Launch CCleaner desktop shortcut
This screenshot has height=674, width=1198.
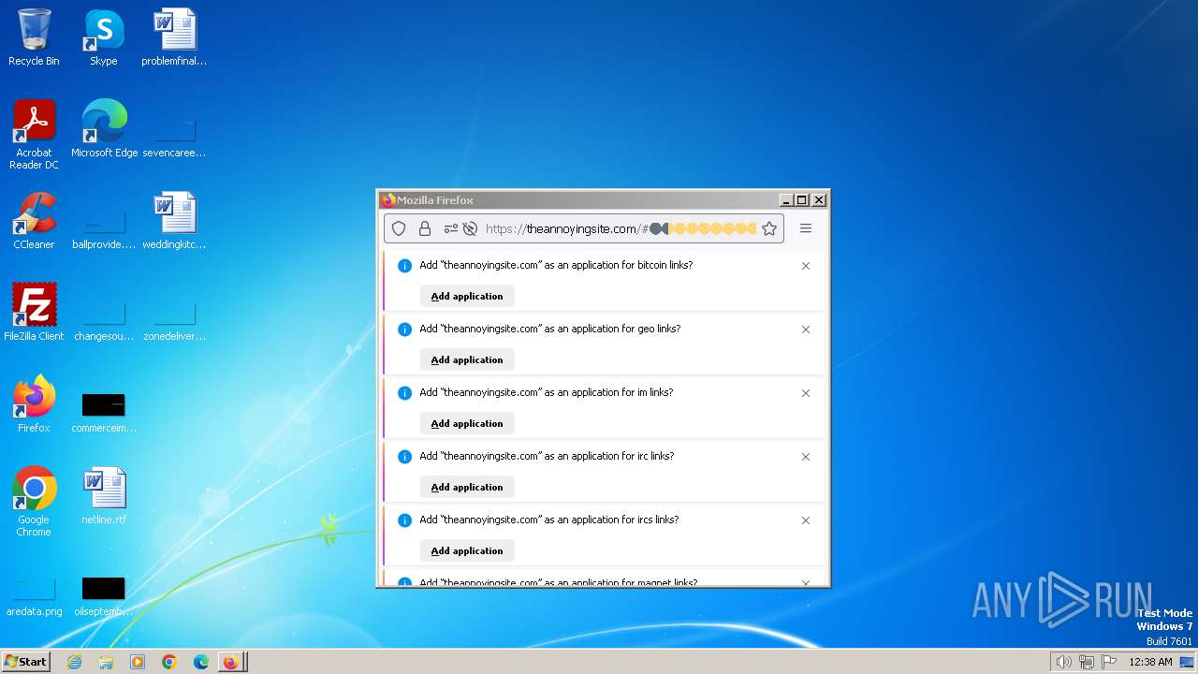coord(34,220)
